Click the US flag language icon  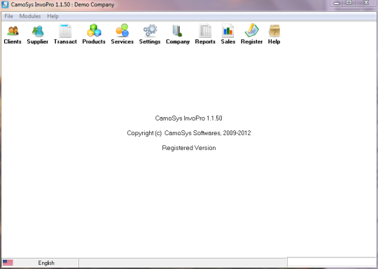8,263
